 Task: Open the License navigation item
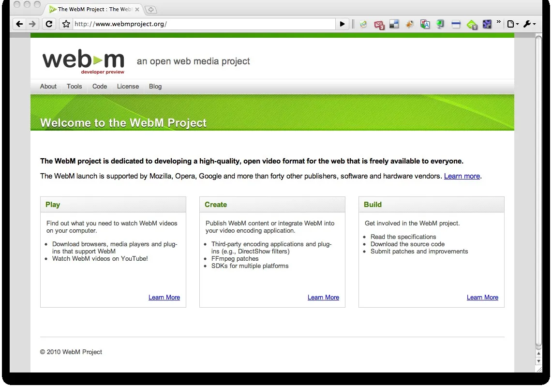[x=128, y=86]
